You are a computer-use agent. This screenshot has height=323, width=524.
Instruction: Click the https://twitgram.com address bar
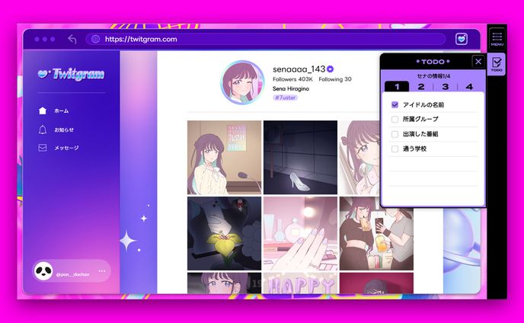266,39
